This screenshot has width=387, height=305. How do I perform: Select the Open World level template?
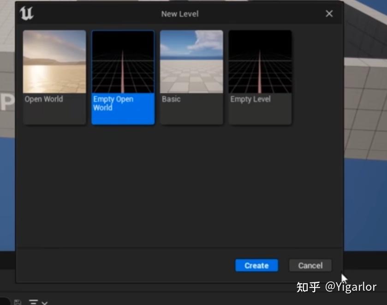54,78
